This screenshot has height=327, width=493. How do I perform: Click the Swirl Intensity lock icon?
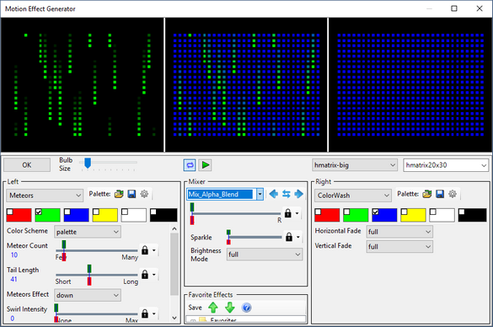click(145, 314)
